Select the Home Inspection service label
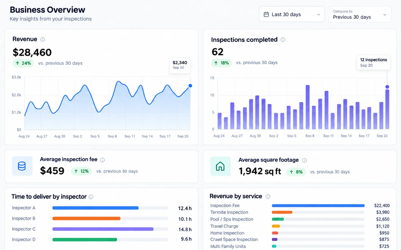Screen dimensions: 401x250 click(227, 233)
